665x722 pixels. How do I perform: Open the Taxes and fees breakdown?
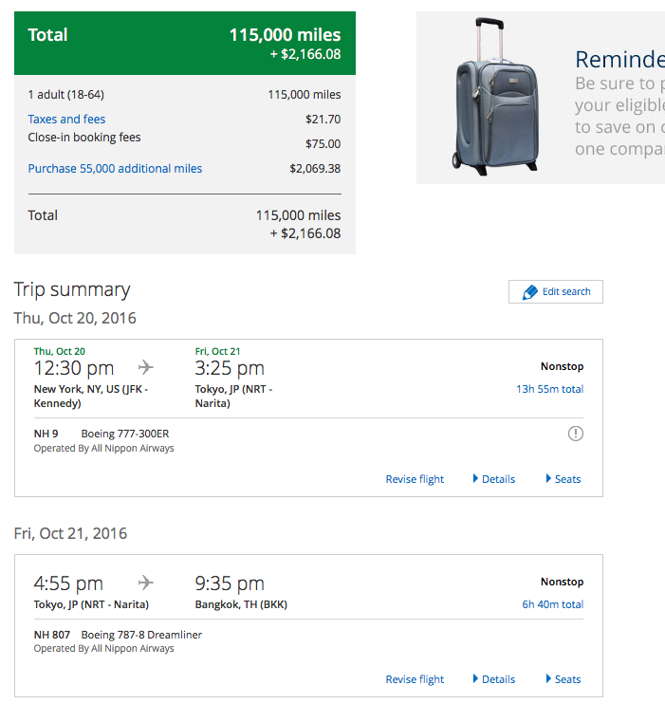pos(66,120)
